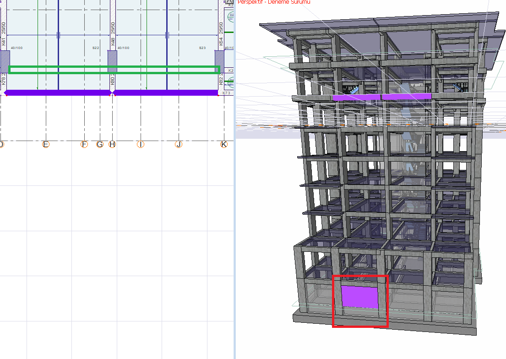Click axis marker I
Viewport: 506px width, 359px height.
pyautogui.click(x=141, y=144)
